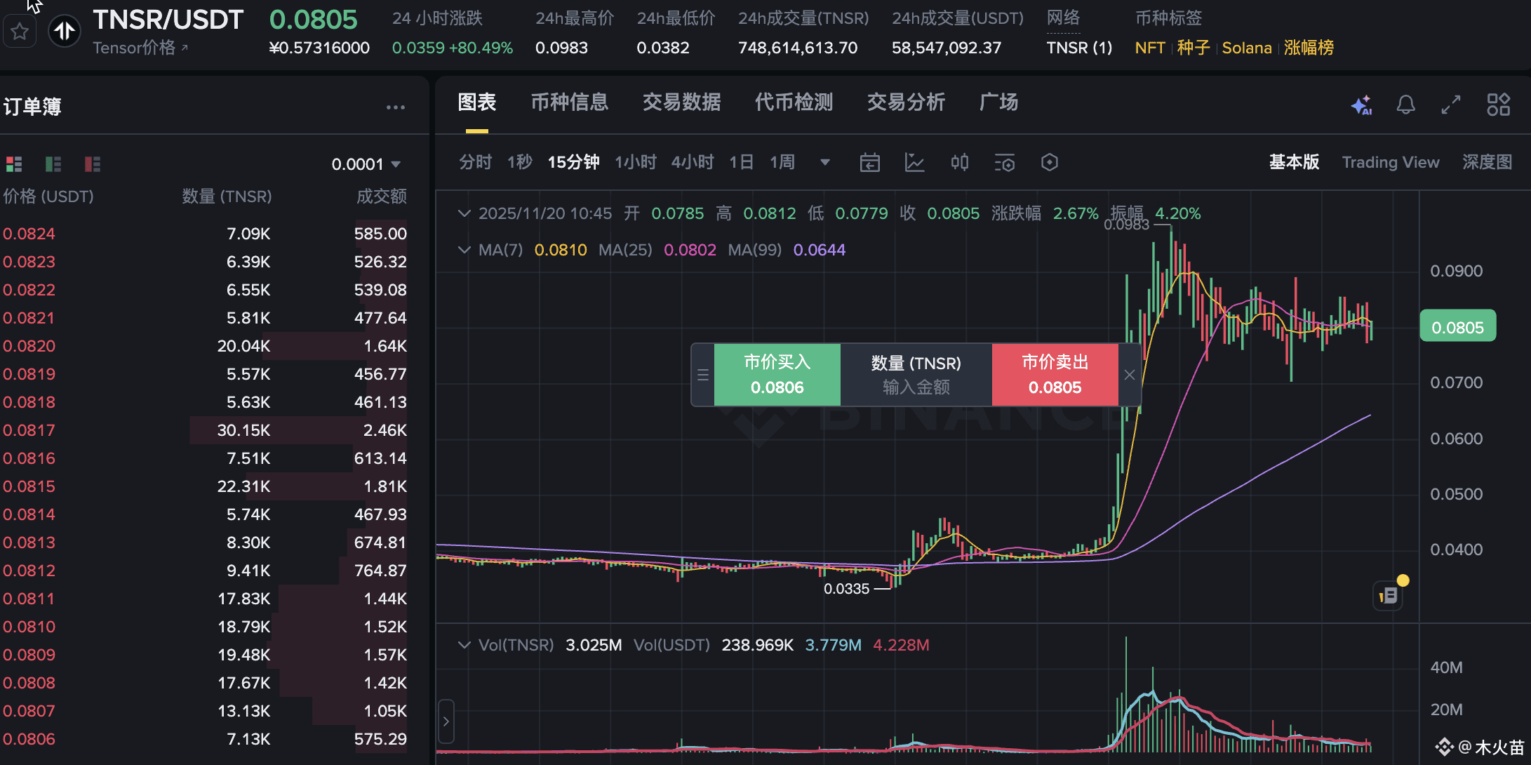Viewport: 1531px width, 765px height.
Task: Open the chart list settings icon
Action: [1005, 163]
